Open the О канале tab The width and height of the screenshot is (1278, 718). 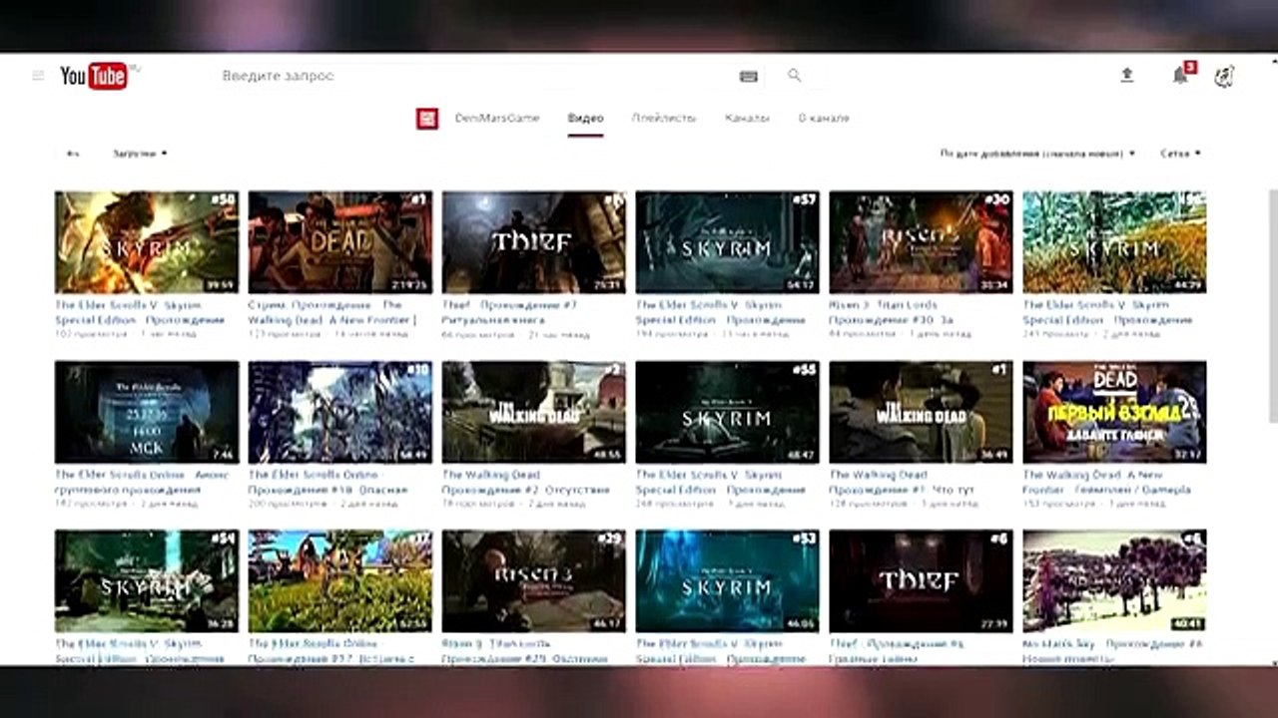[x=824, y=119]
